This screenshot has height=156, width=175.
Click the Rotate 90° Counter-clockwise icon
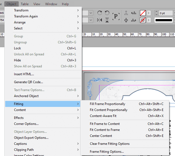click(x=107, y=13)
